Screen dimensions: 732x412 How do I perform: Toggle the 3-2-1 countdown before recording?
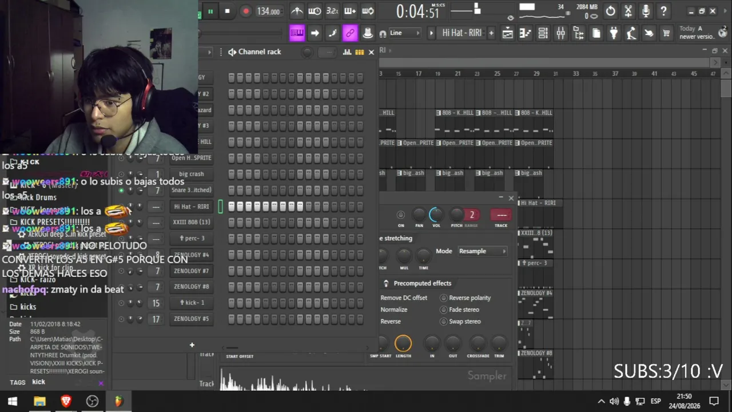(332, 11)
